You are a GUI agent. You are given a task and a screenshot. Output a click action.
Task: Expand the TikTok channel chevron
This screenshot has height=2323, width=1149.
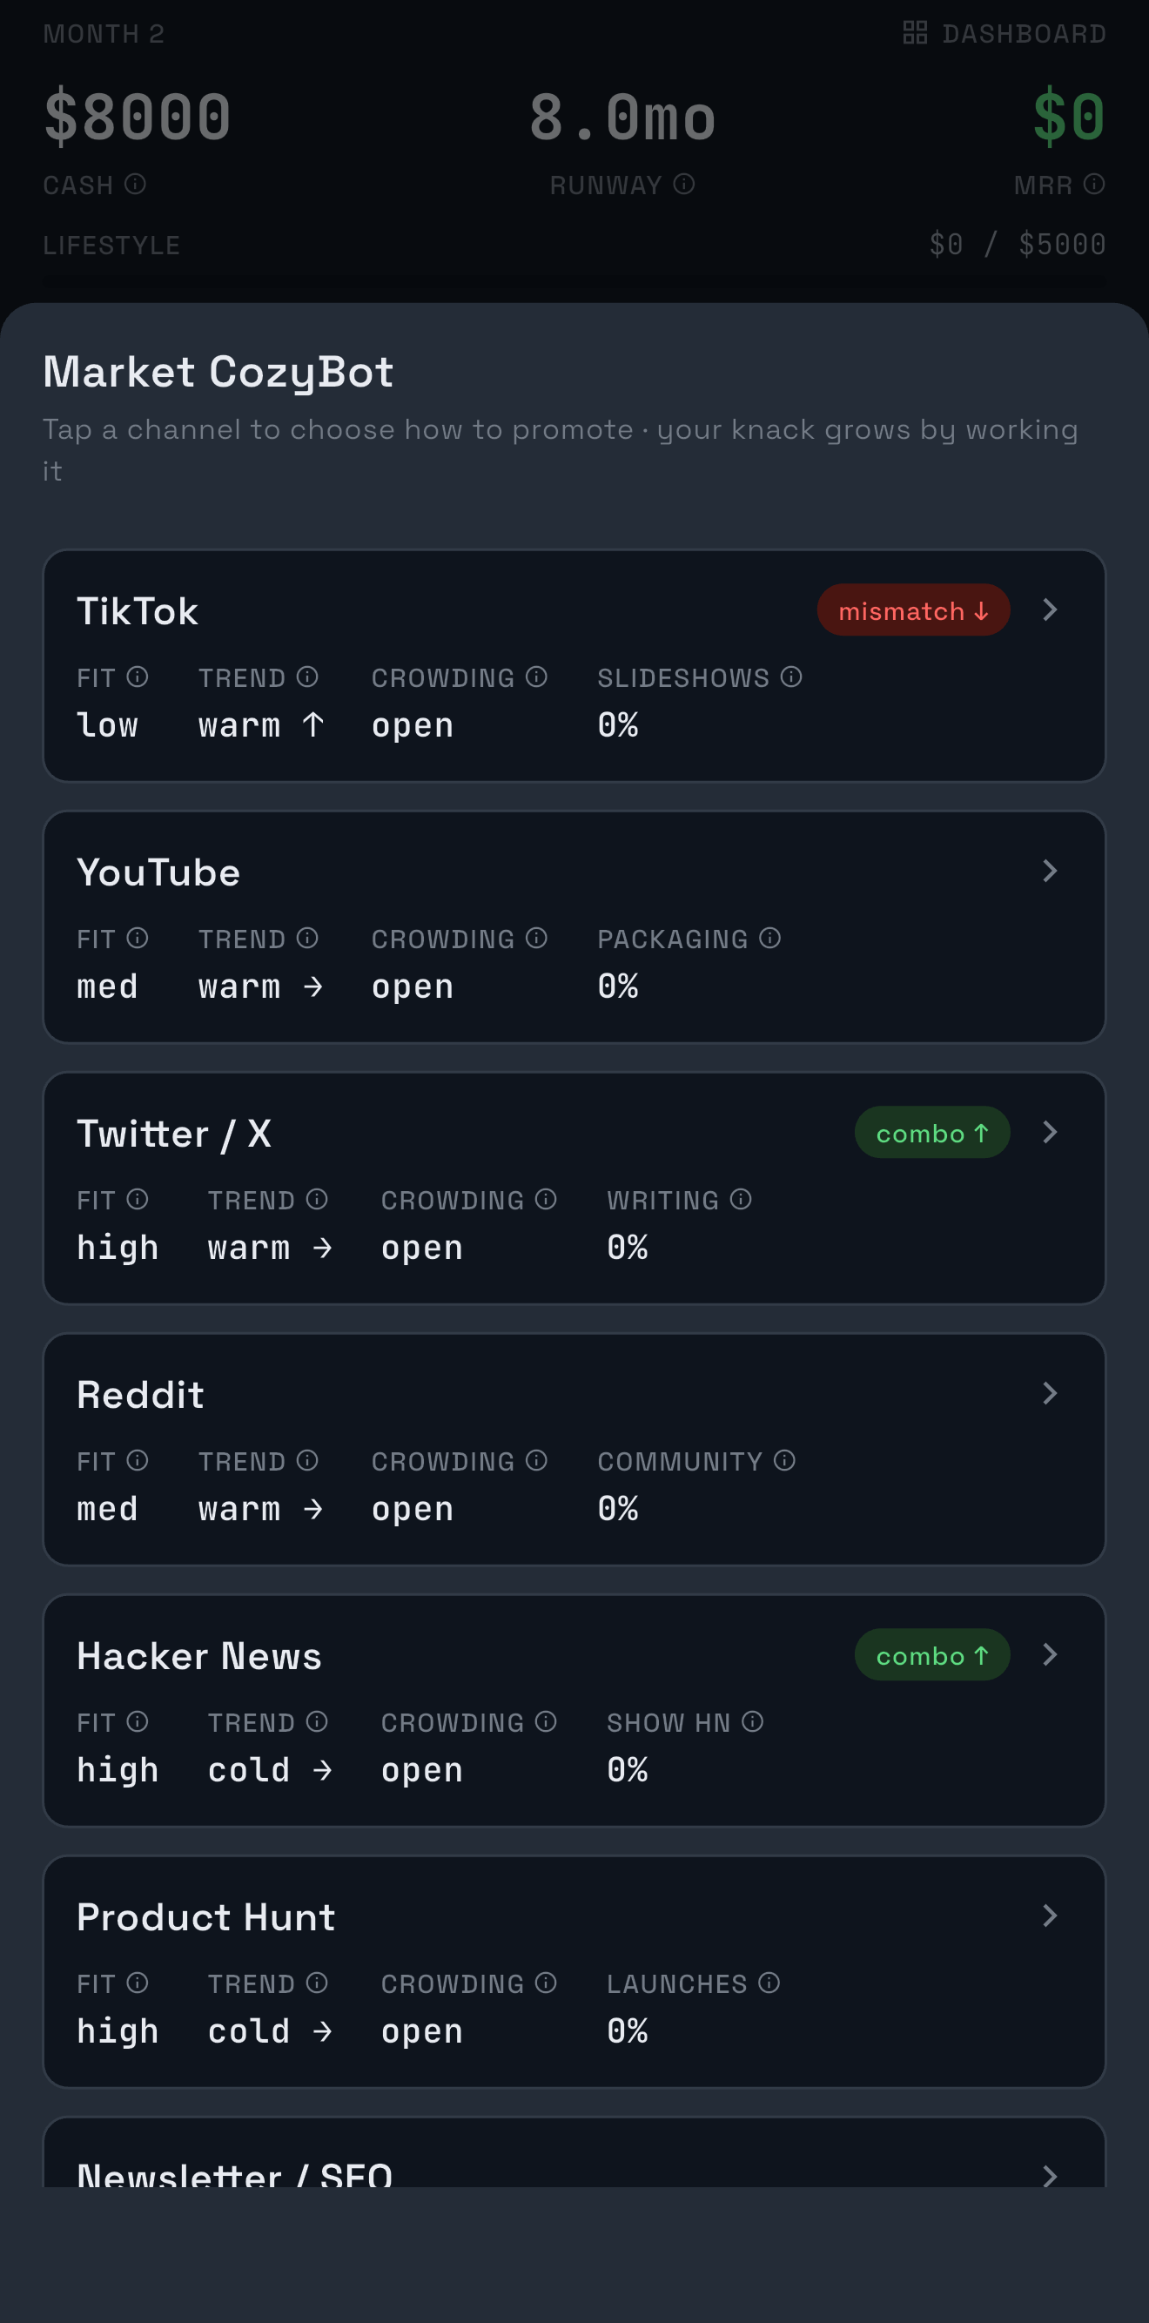[1050, 609]
